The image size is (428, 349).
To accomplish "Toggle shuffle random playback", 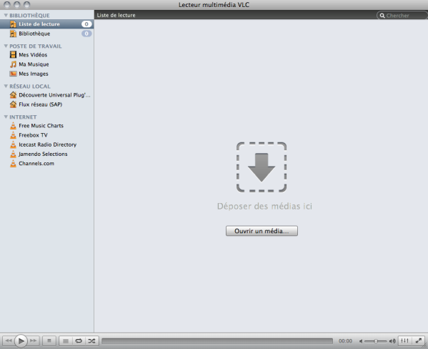I will click(x=91, y=341).
